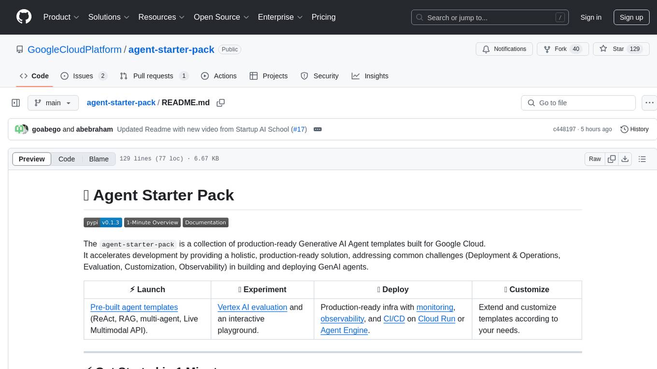The image size is (657, 369).
Task: Click the Notifications bell button
Action: click(x=504, y=49)
